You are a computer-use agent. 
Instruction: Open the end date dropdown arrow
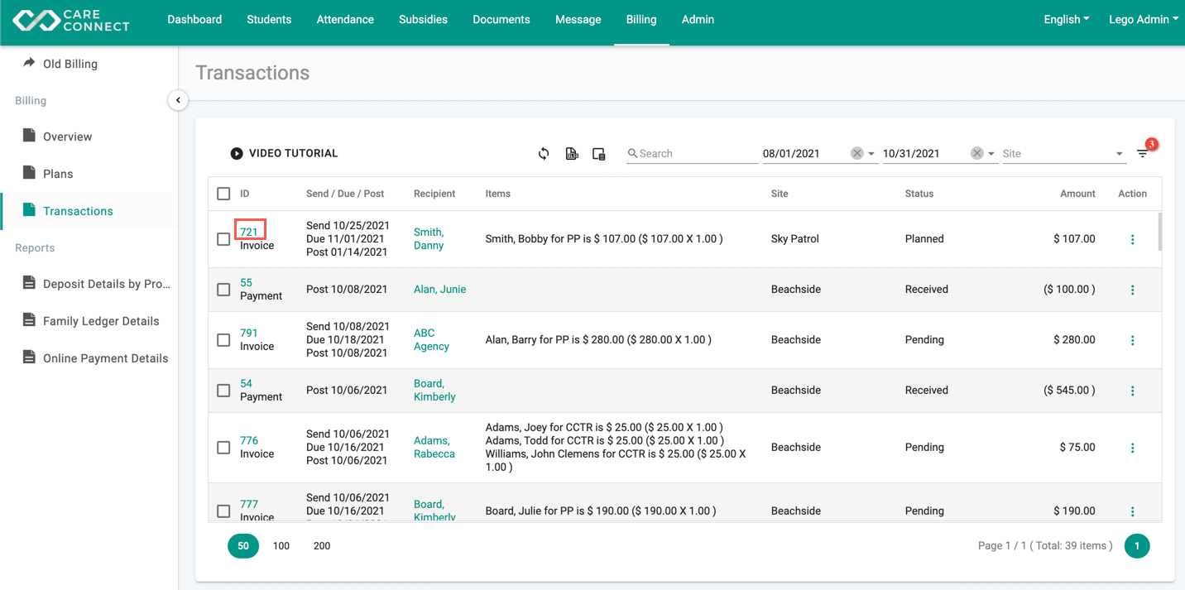991,154
